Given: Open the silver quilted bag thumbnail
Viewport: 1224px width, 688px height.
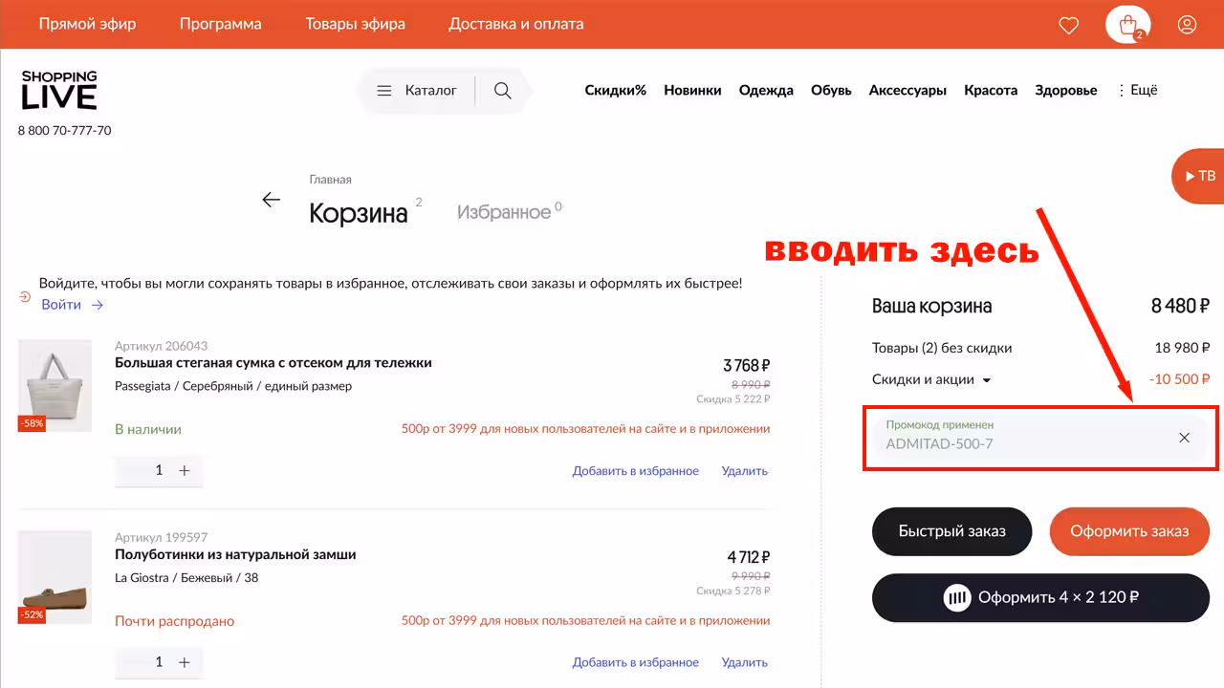Looking at the screenshot, I should click(x=55, y=385).
